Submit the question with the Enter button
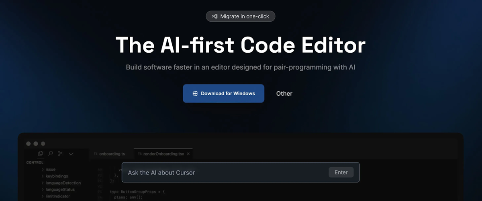The image size is (482, 201). point(341,172)
